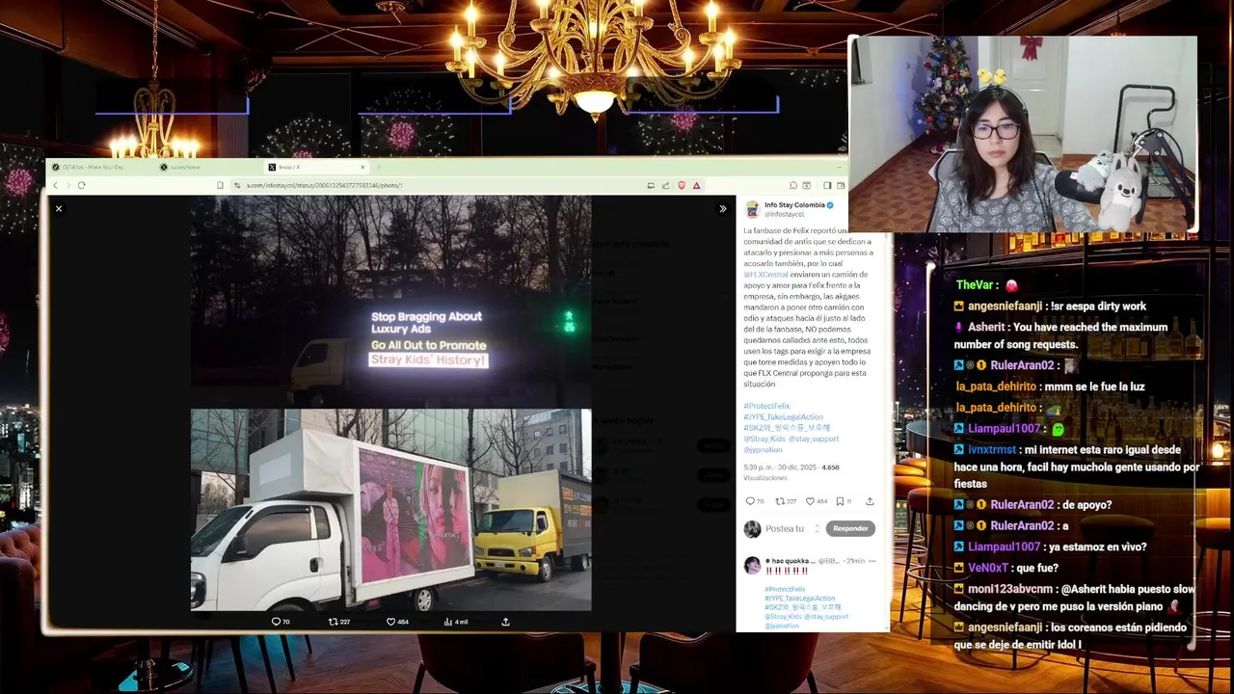This screenshot has height=694, width=1234.
Task: Expand the reply composer arrows
Action: coord(817,528)
